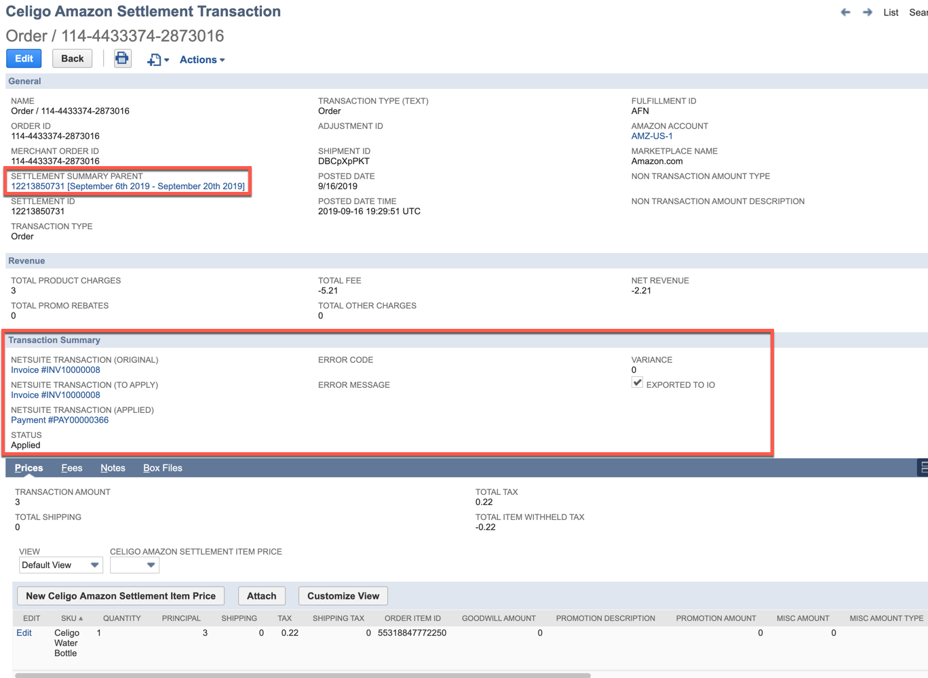Click the Shipping Tax column header
The width and height of the screenshot is (928, 678).
click(339, 618)
